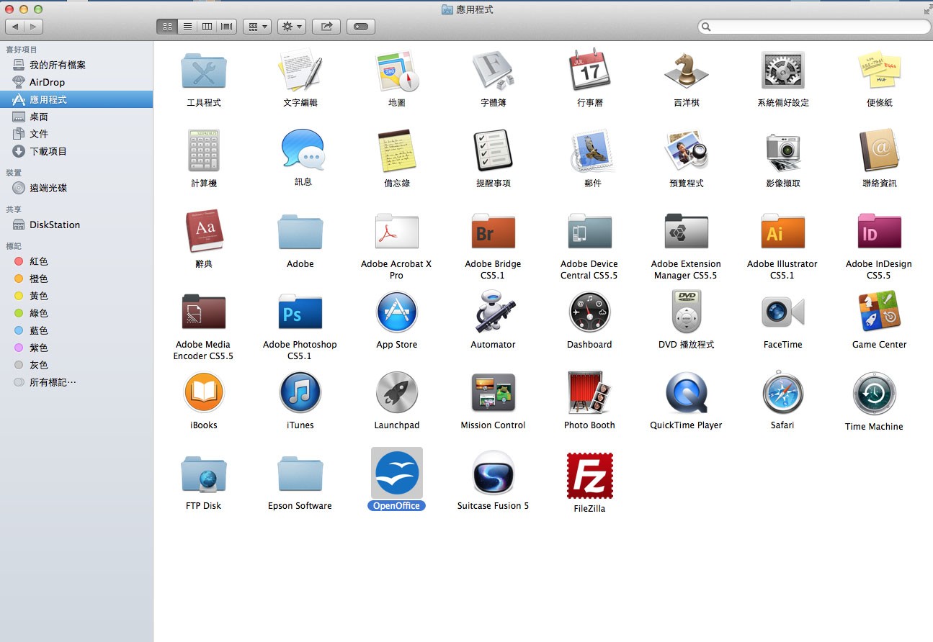Viewport: 933px width, 642px height.
Task: Click the edit tags toolbar button
Action: pyautogui.click(x=361, y=27)
